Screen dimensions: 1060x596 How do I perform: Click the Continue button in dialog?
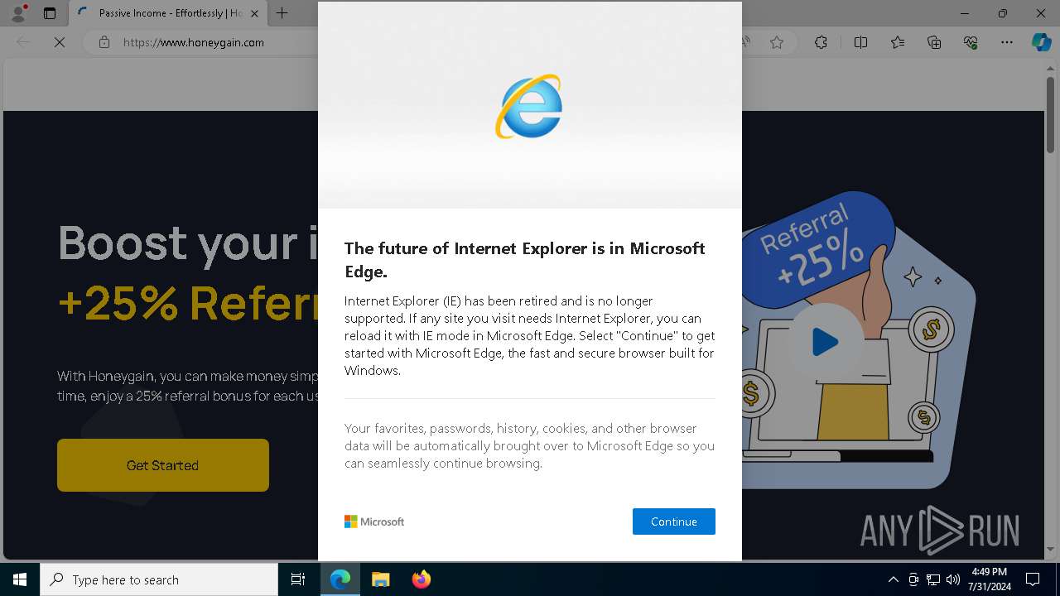(x=673, y=521)
